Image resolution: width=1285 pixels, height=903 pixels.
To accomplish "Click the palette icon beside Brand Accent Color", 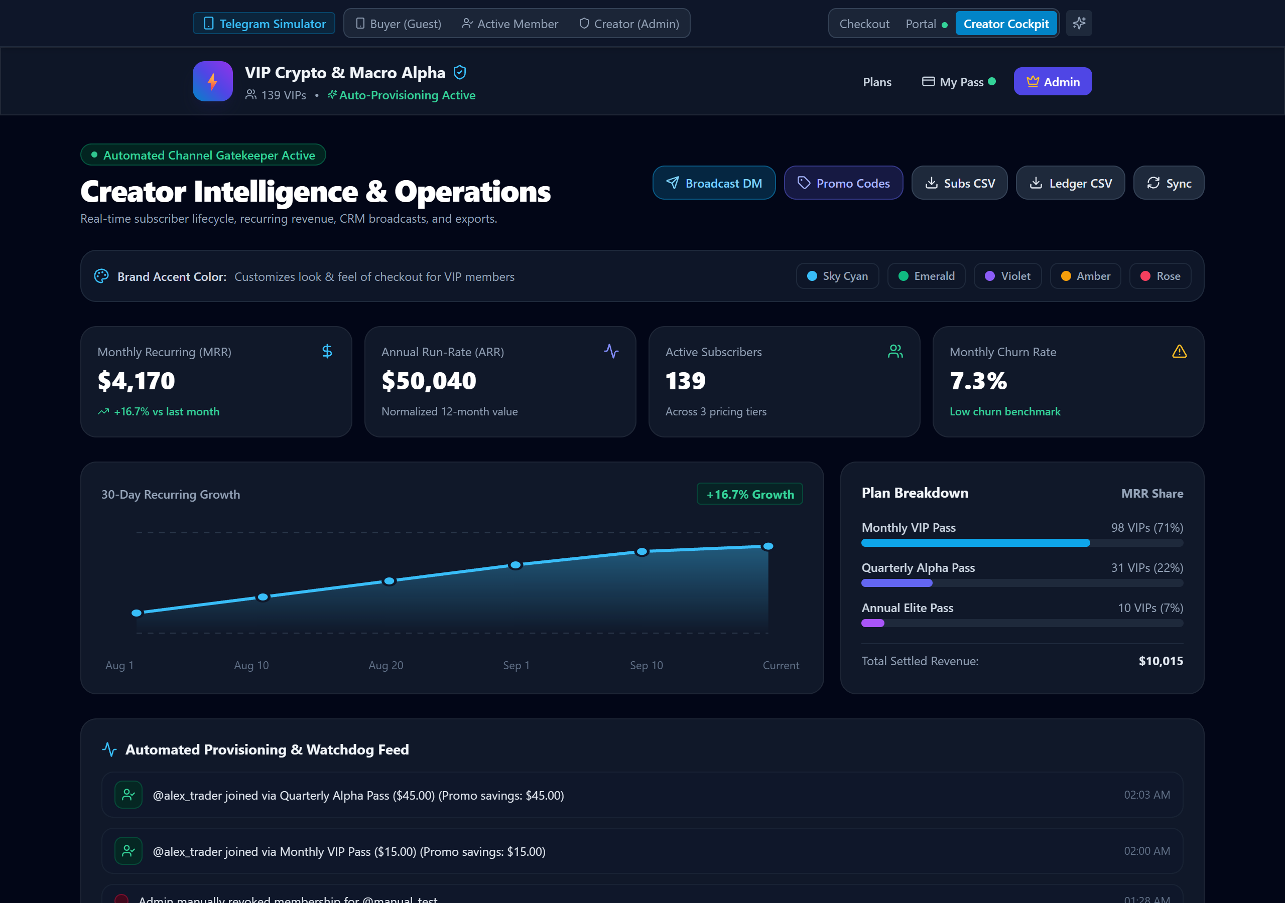I will 101,276.
